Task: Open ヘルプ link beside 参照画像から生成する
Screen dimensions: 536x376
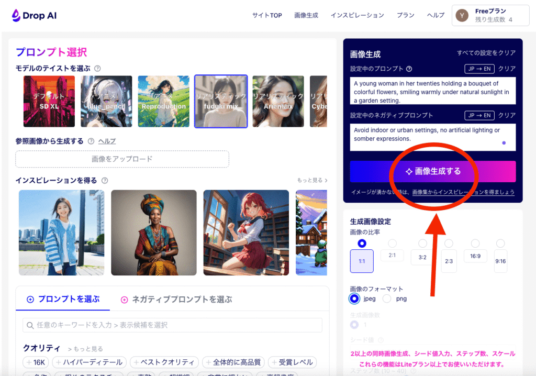Action: click(107, 141)
